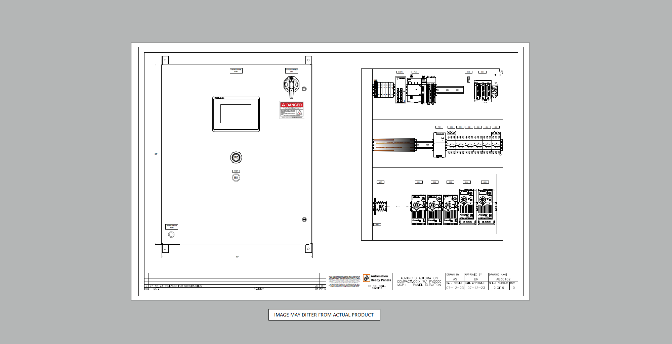This screenshot has width=672, height=344.
Task: Click the MAIN DISCONNECT nameplate label
Action: [291, 70]
